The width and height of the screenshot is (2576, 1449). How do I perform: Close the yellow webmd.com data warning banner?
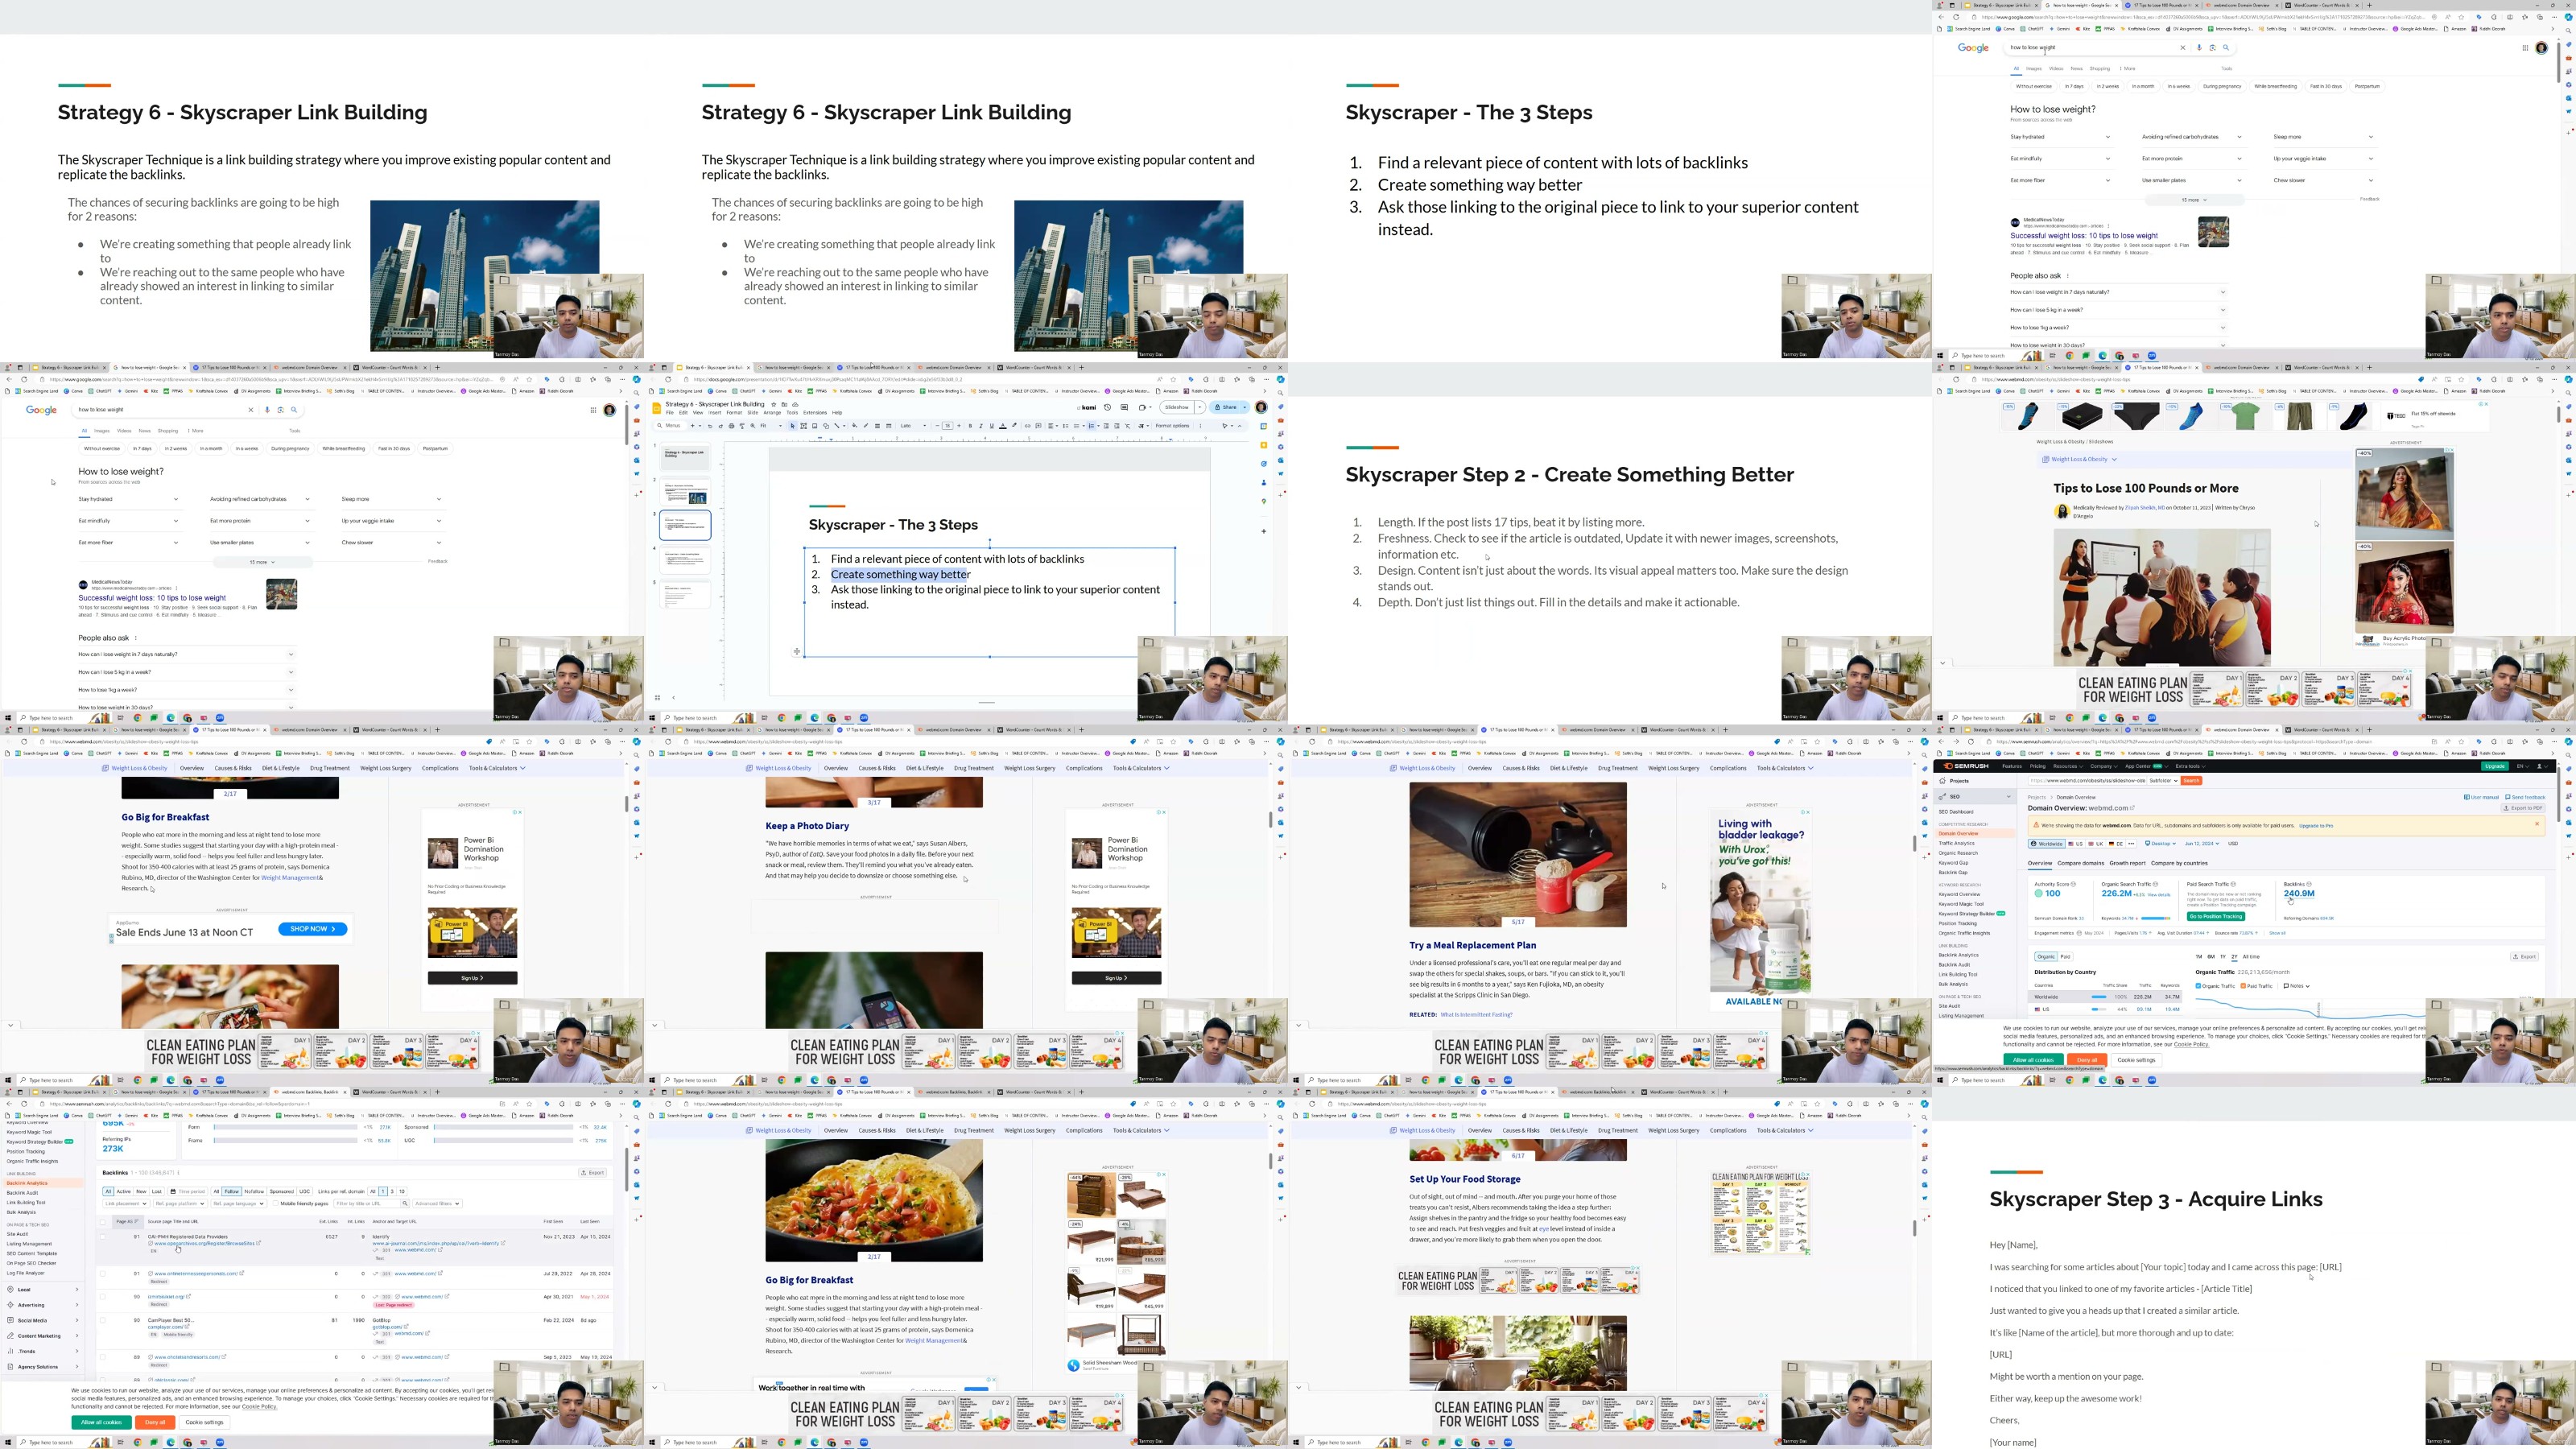[2537, 824]
